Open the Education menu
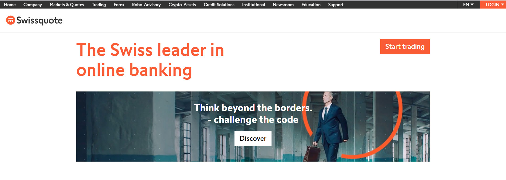This screenshot has height=180, width=506. click(x=311, y=5)
